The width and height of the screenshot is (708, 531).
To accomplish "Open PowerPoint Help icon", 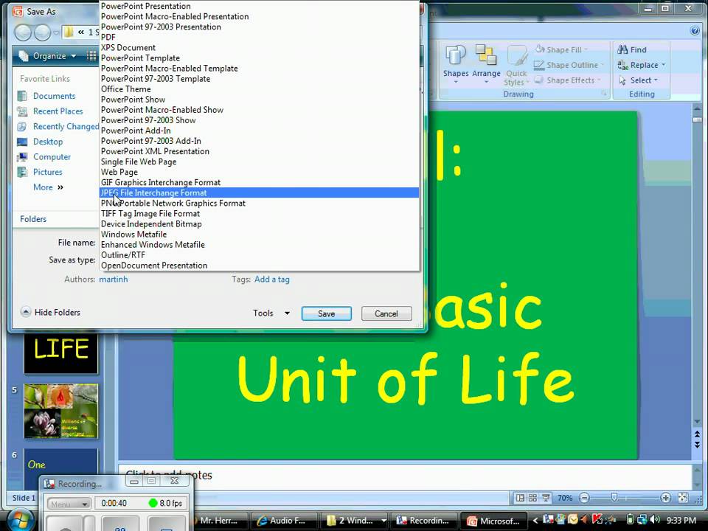I will [x=695, y=31].
